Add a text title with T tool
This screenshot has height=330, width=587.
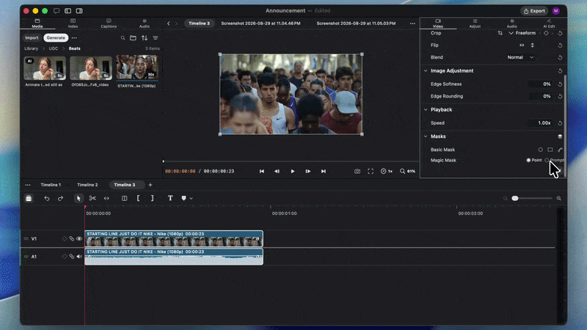point(170,198)
